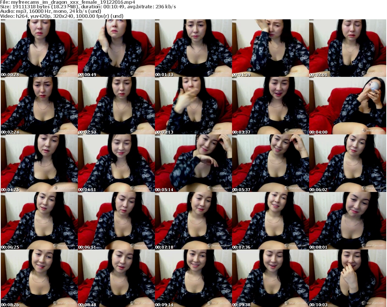Click the thumbnail at 00:04:00
The width and height of the screenshot is (387, 307).
[347, 106]
